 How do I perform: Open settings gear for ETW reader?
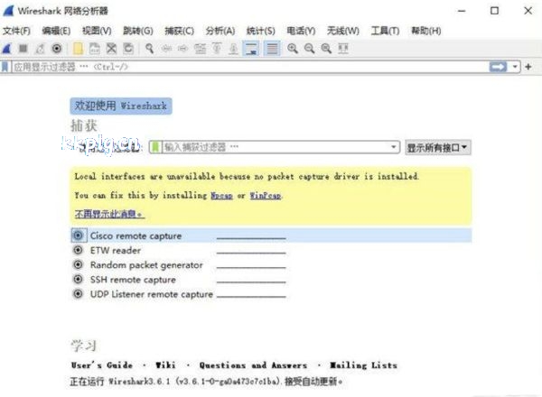(x=78, y=250)
